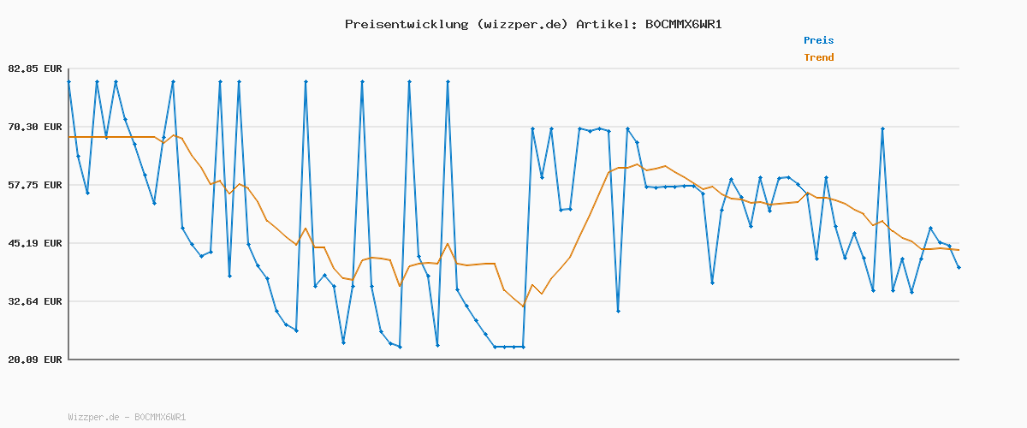
Task: Click "(wizzper.de)" in the chart title
Action: [x=521, y=24]
